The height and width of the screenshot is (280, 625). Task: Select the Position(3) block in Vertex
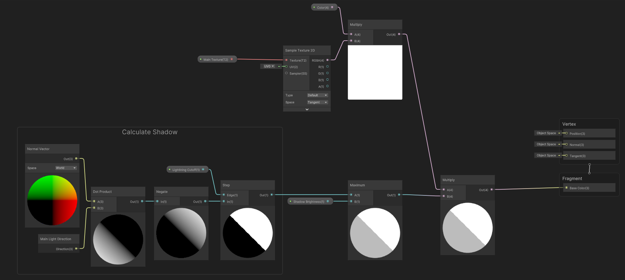(x=589, y=134)
